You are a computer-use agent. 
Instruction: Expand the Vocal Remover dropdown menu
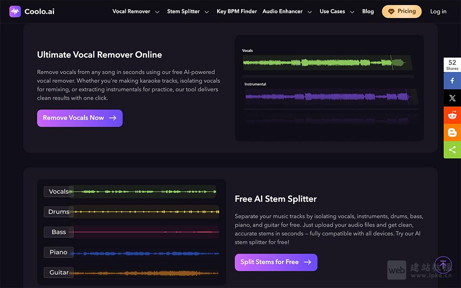157,12
